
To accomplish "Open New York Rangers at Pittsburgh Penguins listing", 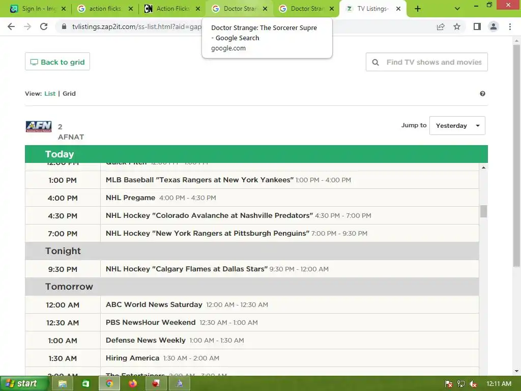I will 208,233.
